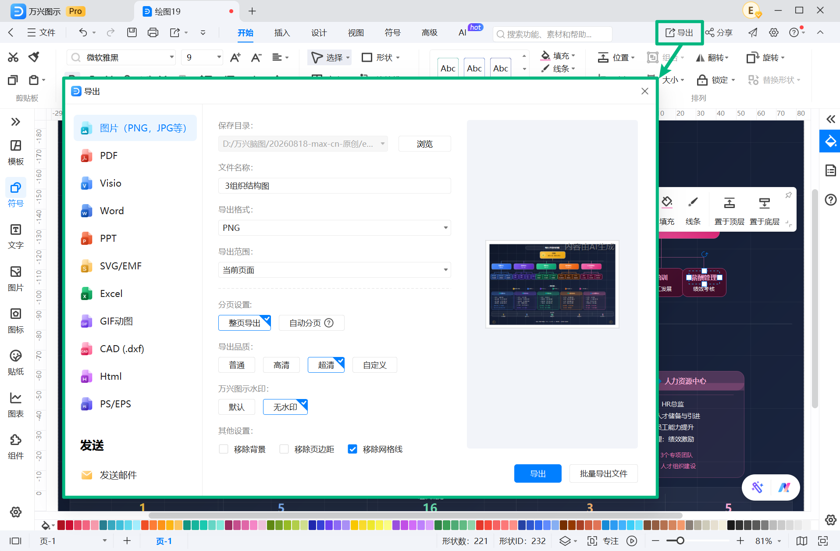The width and height of the screenshot is (840, 551).
Task: Click the 分享 share icon
Action: click(719, 33)
